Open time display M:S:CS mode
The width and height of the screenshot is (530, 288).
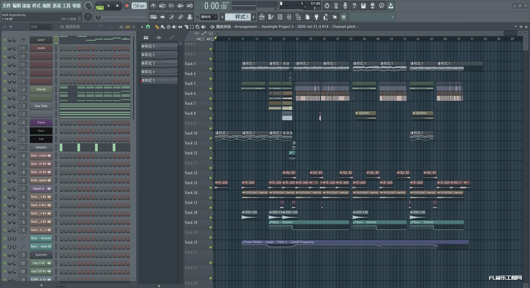[x=226, y=3]
